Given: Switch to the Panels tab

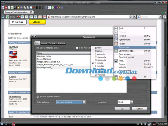Looking at the screenshot, I should coord(44,43).
